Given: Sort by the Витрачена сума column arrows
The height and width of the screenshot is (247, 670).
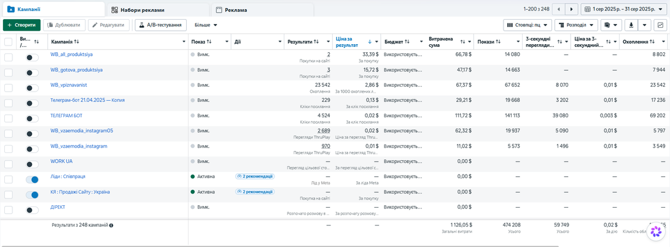Looking at the screenshot, I should coord(463,41).
